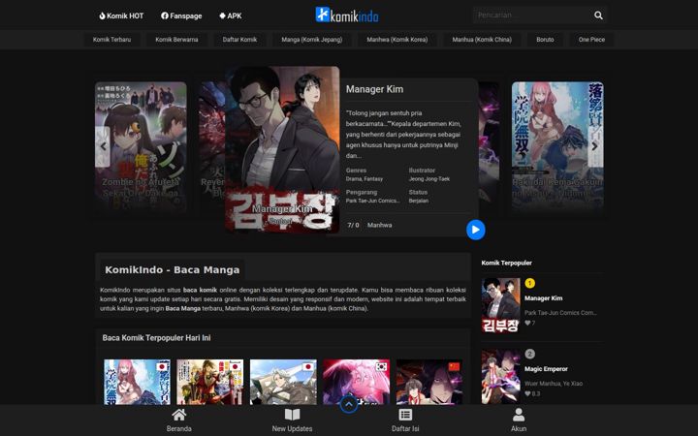Click the gray rank 2 badge
This screenshot has height=436, width=698.
tap(529, 354)
